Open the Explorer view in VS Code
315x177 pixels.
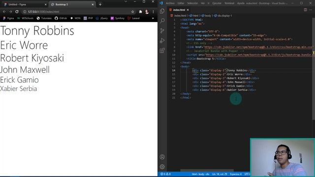coord(162,11)
